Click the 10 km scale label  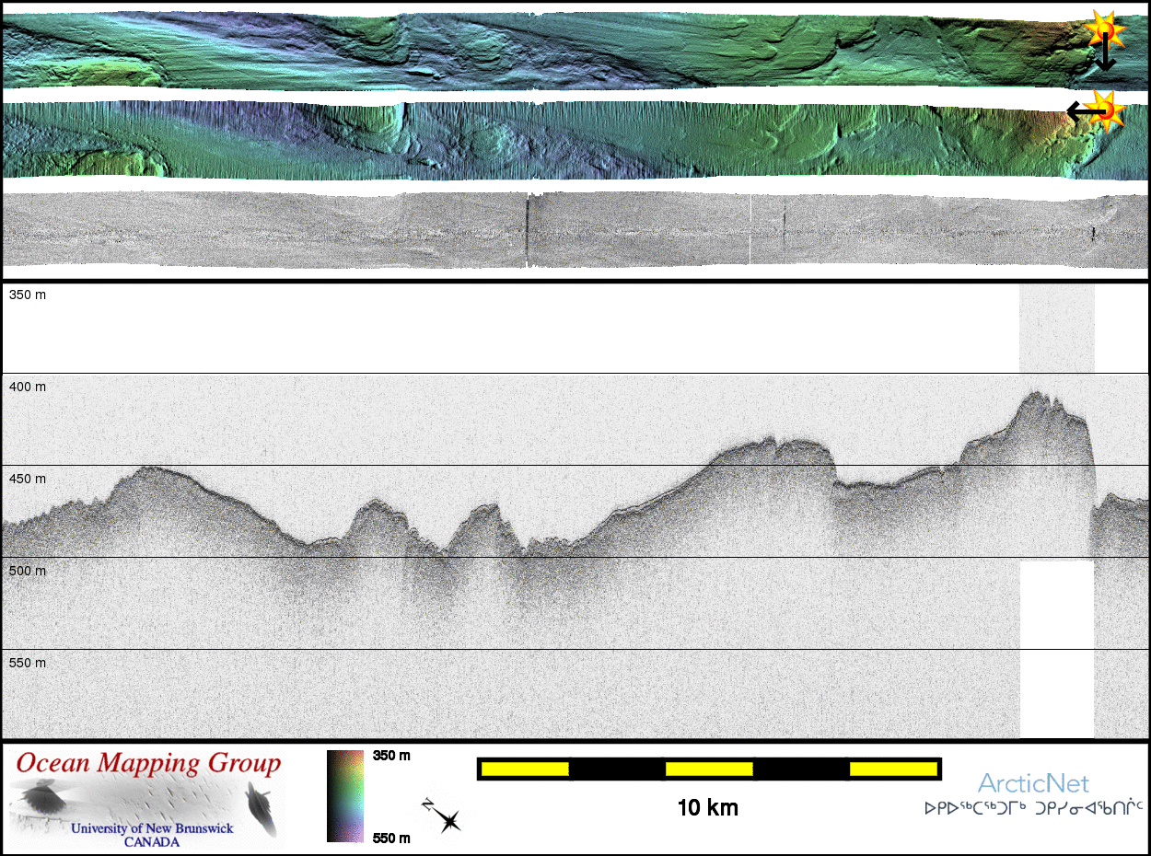point(707,808)
